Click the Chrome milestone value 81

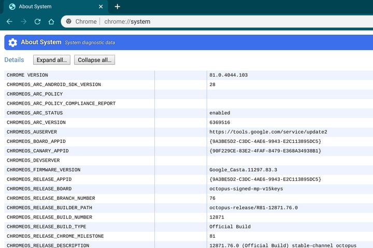pos(212,236)
